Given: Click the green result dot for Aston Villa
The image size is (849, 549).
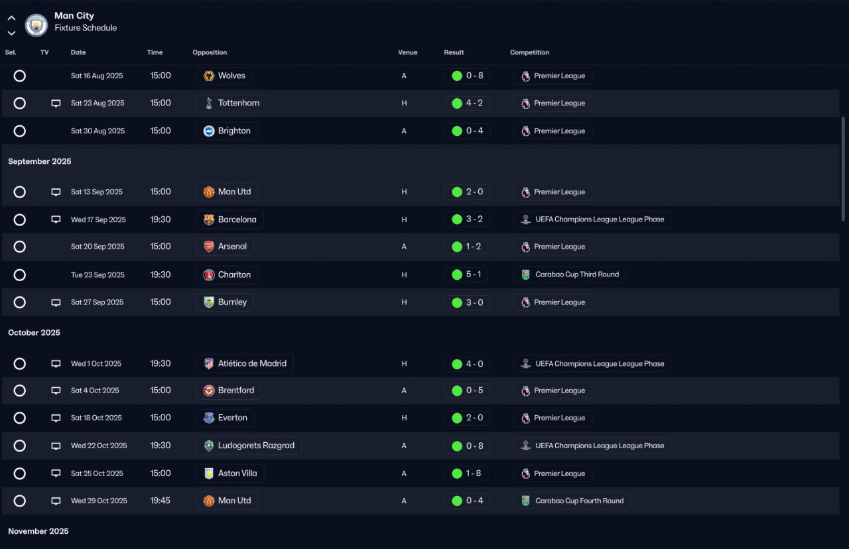Looking at the screenshot, I should [457, 473].
